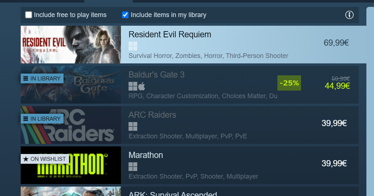The height and width of the screenshot is (196, 374).
Task: Open the Resident Evil Requiem title link
Action: 170,34
